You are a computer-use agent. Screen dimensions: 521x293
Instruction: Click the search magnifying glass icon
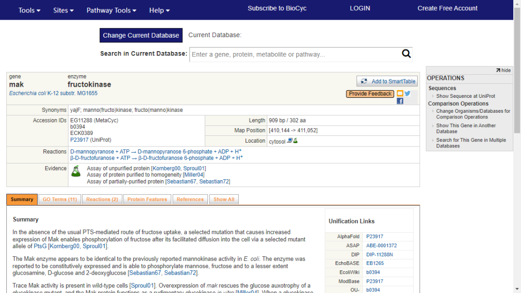pos(406,54)
